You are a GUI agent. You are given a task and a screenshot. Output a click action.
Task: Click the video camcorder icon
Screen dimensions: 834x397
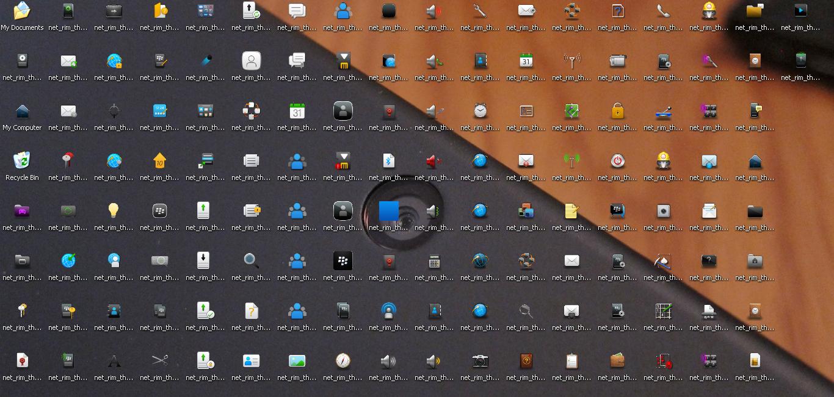point(617,61)
